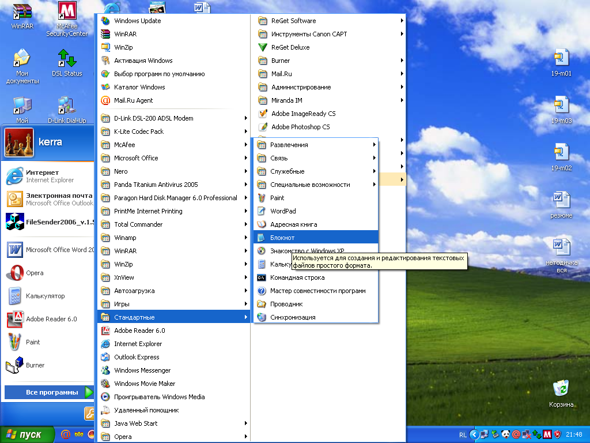Open the Winamp program group
Image resolution: width=590 pixels, height=443 pixels.
pos(173,238)
